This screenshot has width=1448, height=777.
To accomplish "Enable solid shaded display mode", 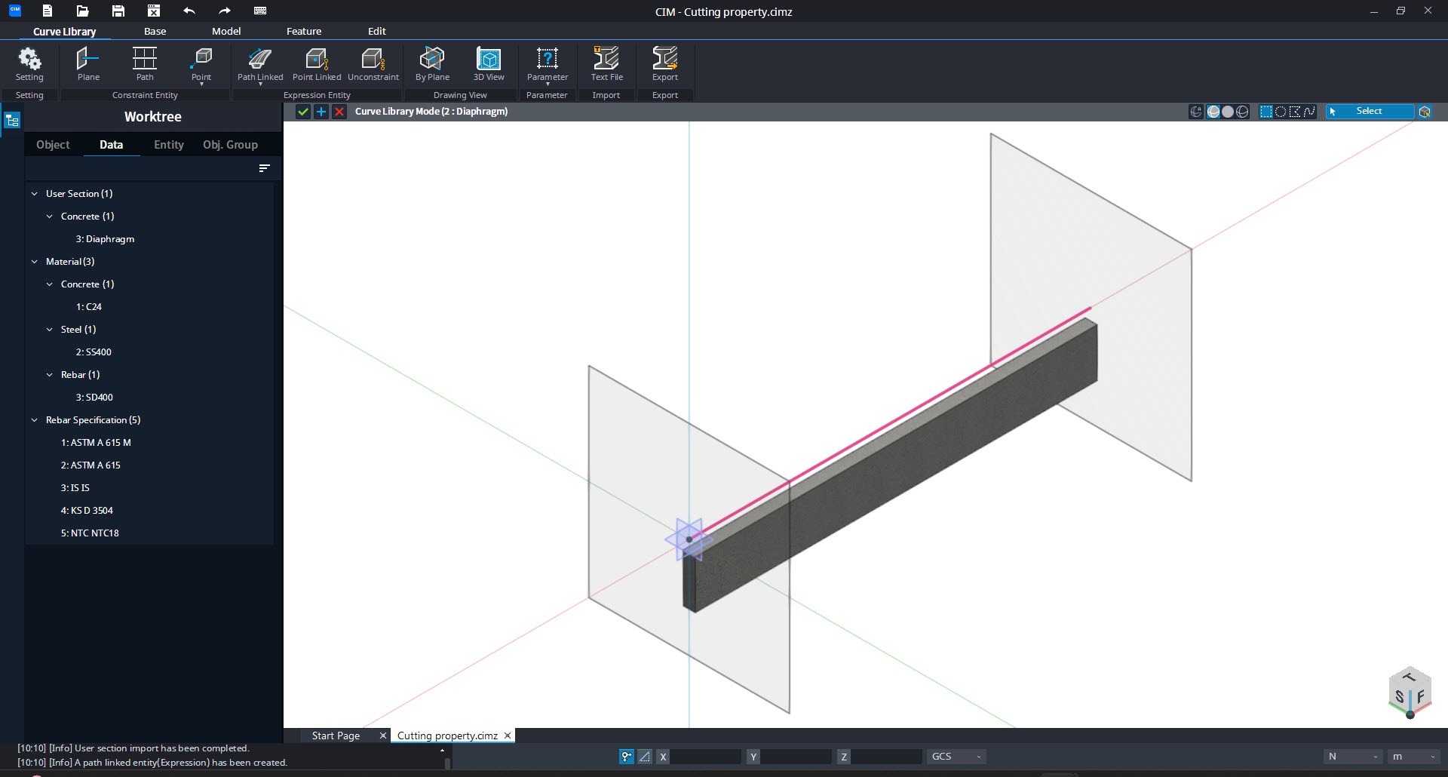I will (x=1228, y=112).
